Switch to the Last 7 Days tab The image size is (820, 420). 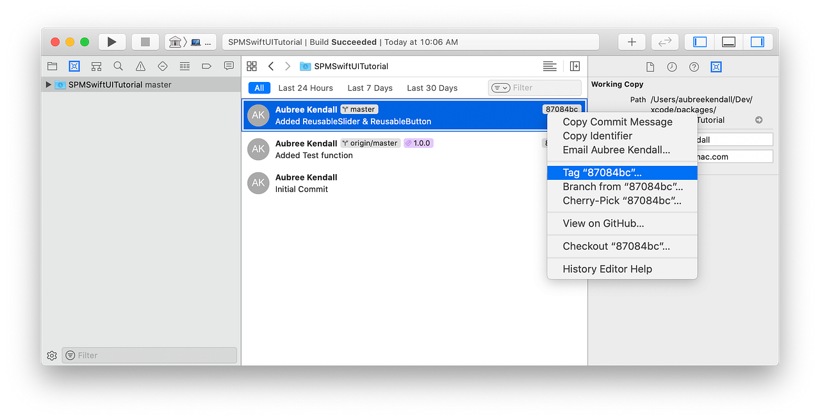(370, 88)
